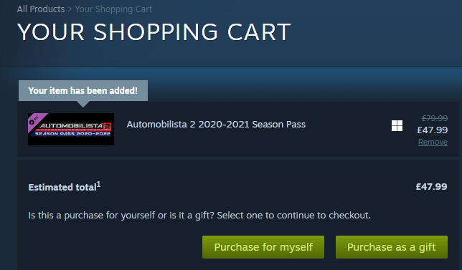Click the purple DLC badge on thumbnail
The width and height of the screenshot is (462, 270).
35,120
